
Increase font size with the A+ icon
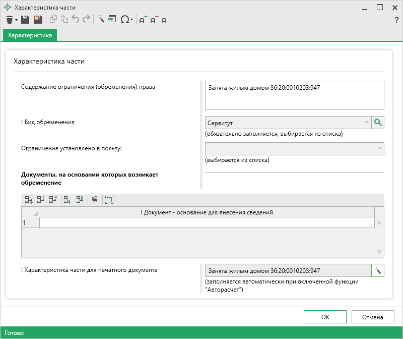(143, 20)
